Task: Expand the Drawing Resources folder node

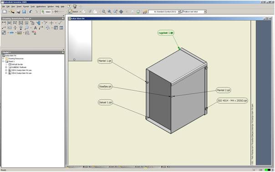Action: click(x=3, y=59)
